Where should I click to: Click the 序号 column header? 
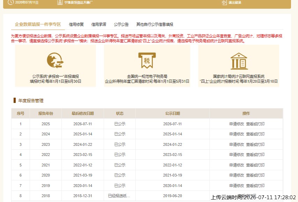[21, 113]
